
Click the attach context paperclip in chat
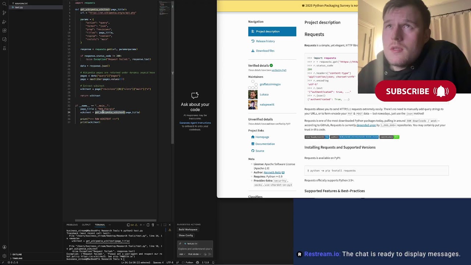180,244
